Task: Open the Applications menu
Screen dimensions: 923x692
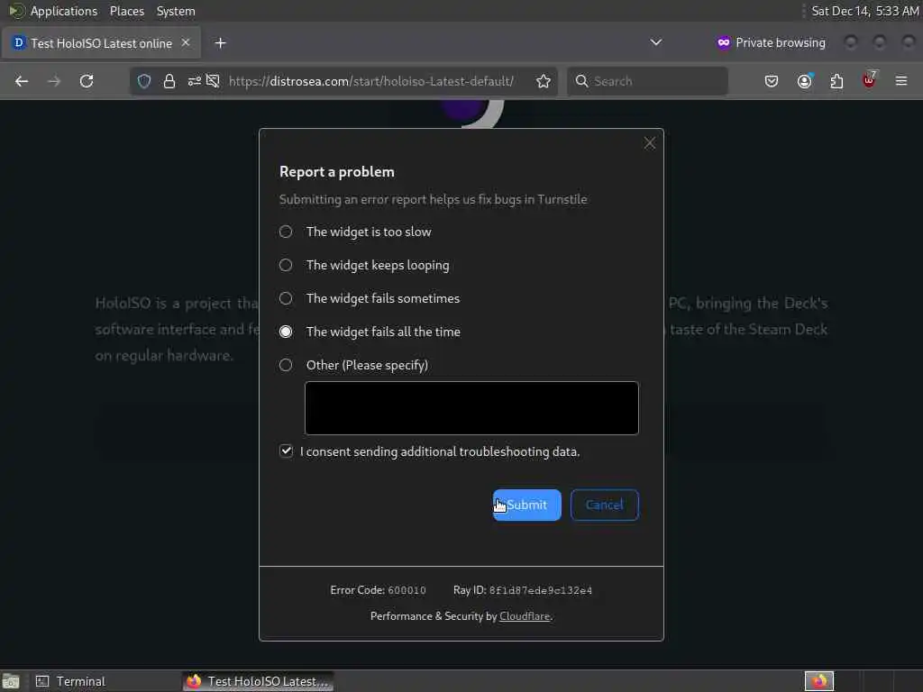Action: coord(64,11)
